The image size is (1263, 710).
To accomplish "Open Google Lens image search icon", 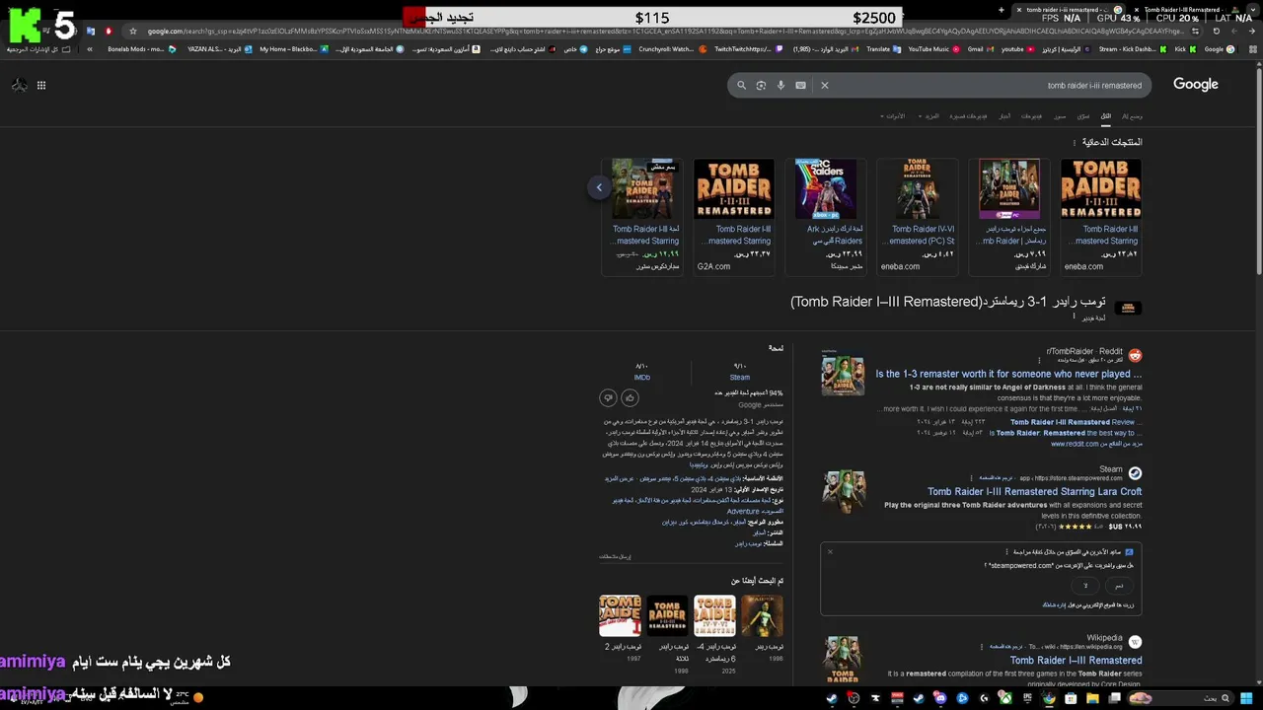I will point(761,86).
